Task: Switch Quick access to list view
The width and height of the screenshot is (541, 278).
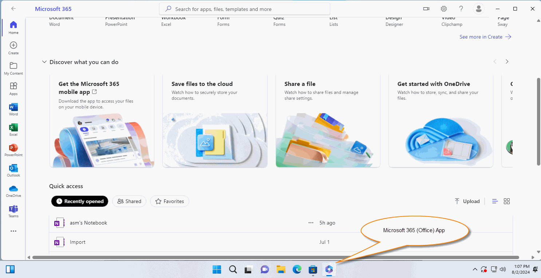Action: pyautogui.click(x=495, y=201)
